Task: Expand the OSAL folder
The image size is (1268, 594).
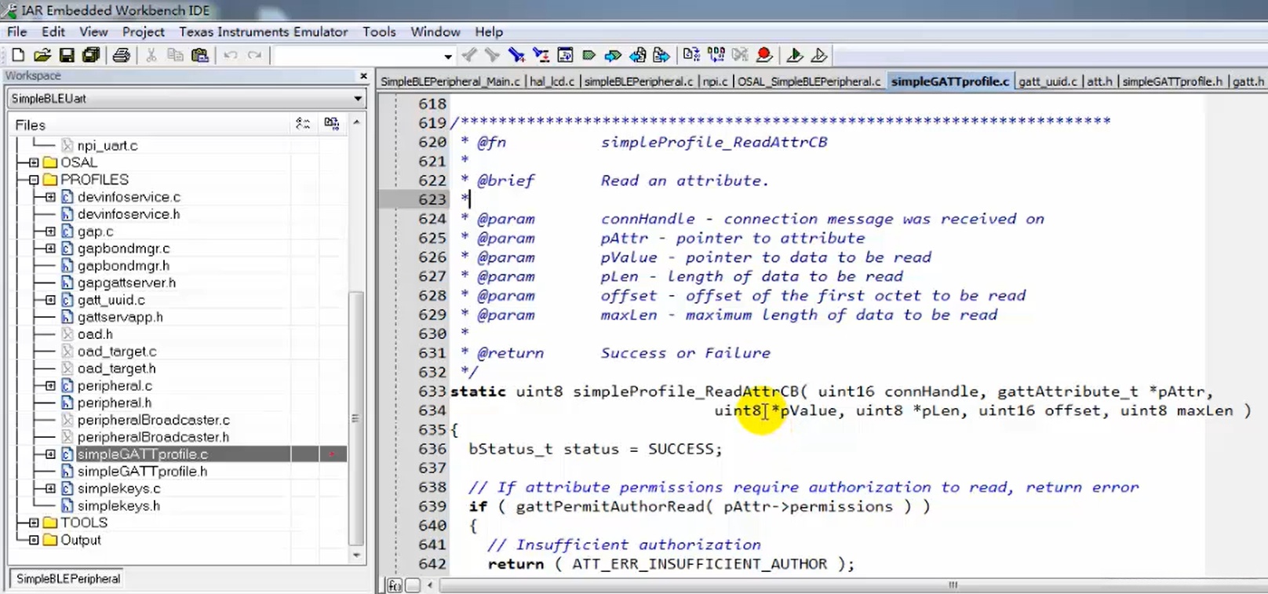Action: pyautogui.click(x=34, y=162)
